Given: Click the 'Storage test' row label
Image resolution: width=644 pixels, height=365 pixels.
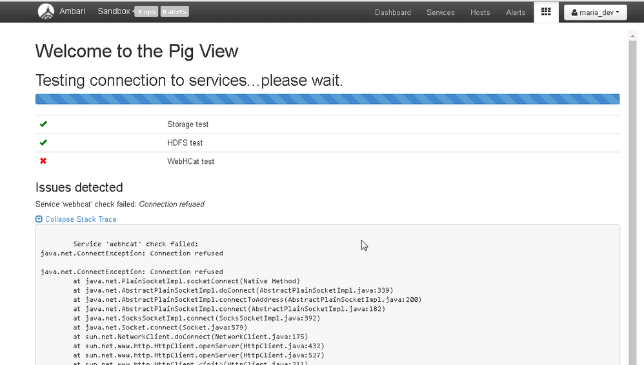Looking at the screenshot, I should (x=188, y=124).
